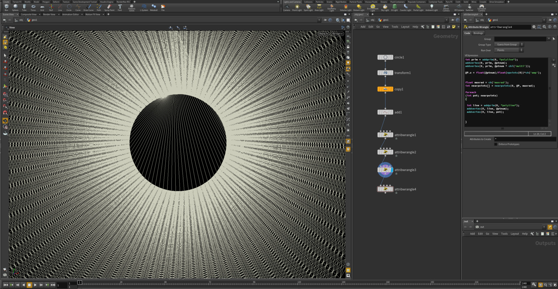Select the Torus shelf tool
558x289 pixels.
click(x=33, y=8)
